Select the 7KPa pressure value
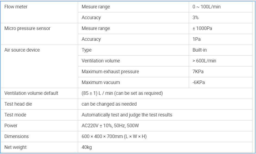This screenshot has height=154, width=256. tap(198, 72)
